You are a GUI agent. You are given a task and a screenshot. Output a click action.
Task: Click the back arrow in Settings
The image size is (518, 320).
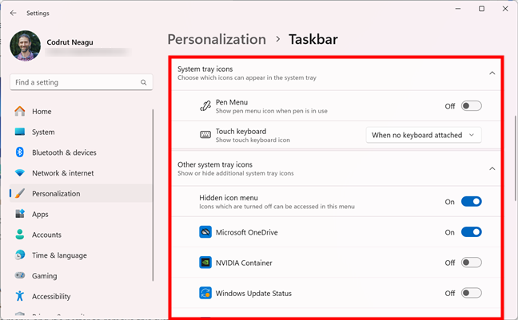(x=14, y=13)
